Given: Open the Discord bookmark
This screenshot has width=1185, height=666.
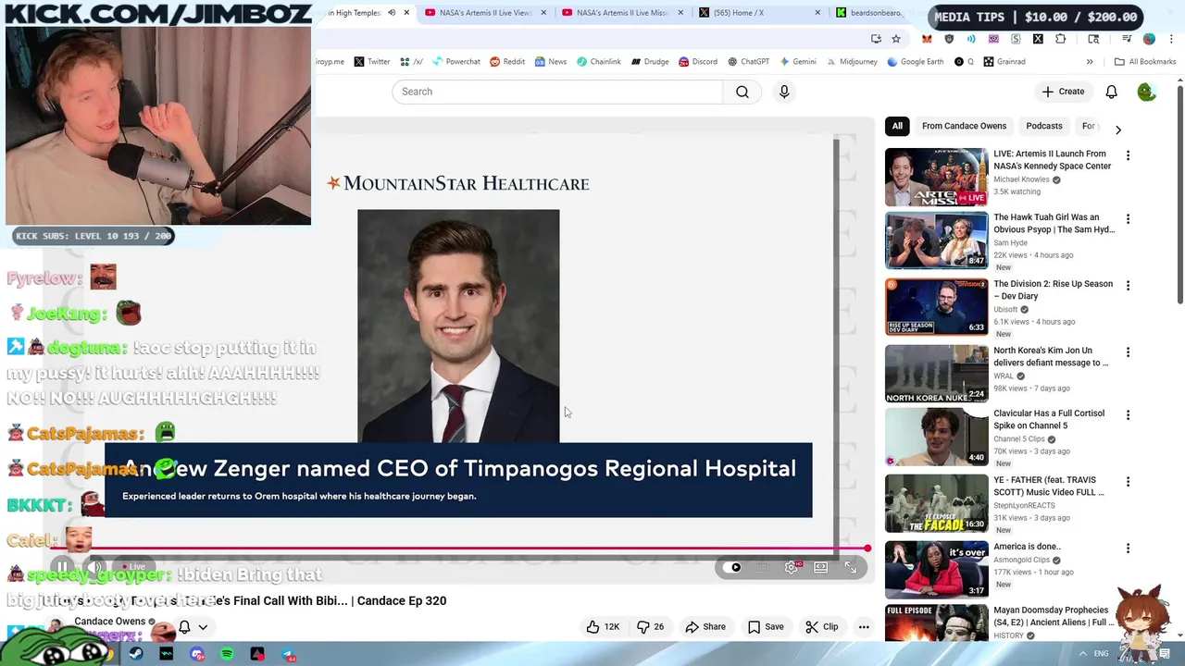Looking at the screenshot, I should coord(698,62).
